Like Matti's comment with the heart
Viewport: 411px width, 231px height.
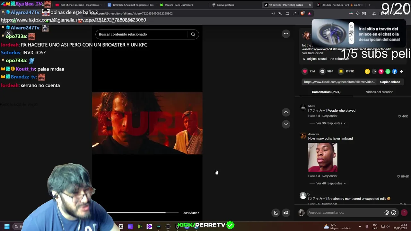(399, 116)
